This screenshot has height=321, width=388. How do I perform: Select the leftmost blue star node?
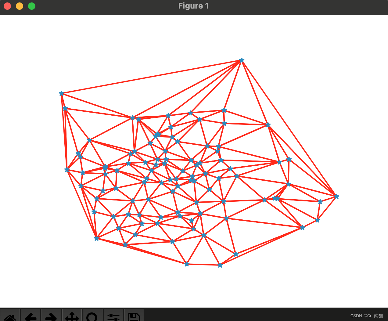coord(61,93)
